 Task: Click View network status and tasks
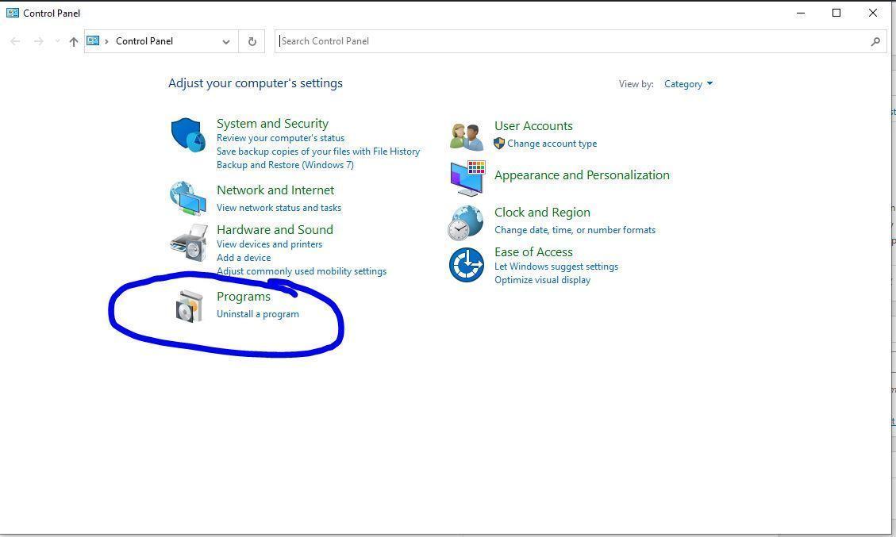pos(279,208)
